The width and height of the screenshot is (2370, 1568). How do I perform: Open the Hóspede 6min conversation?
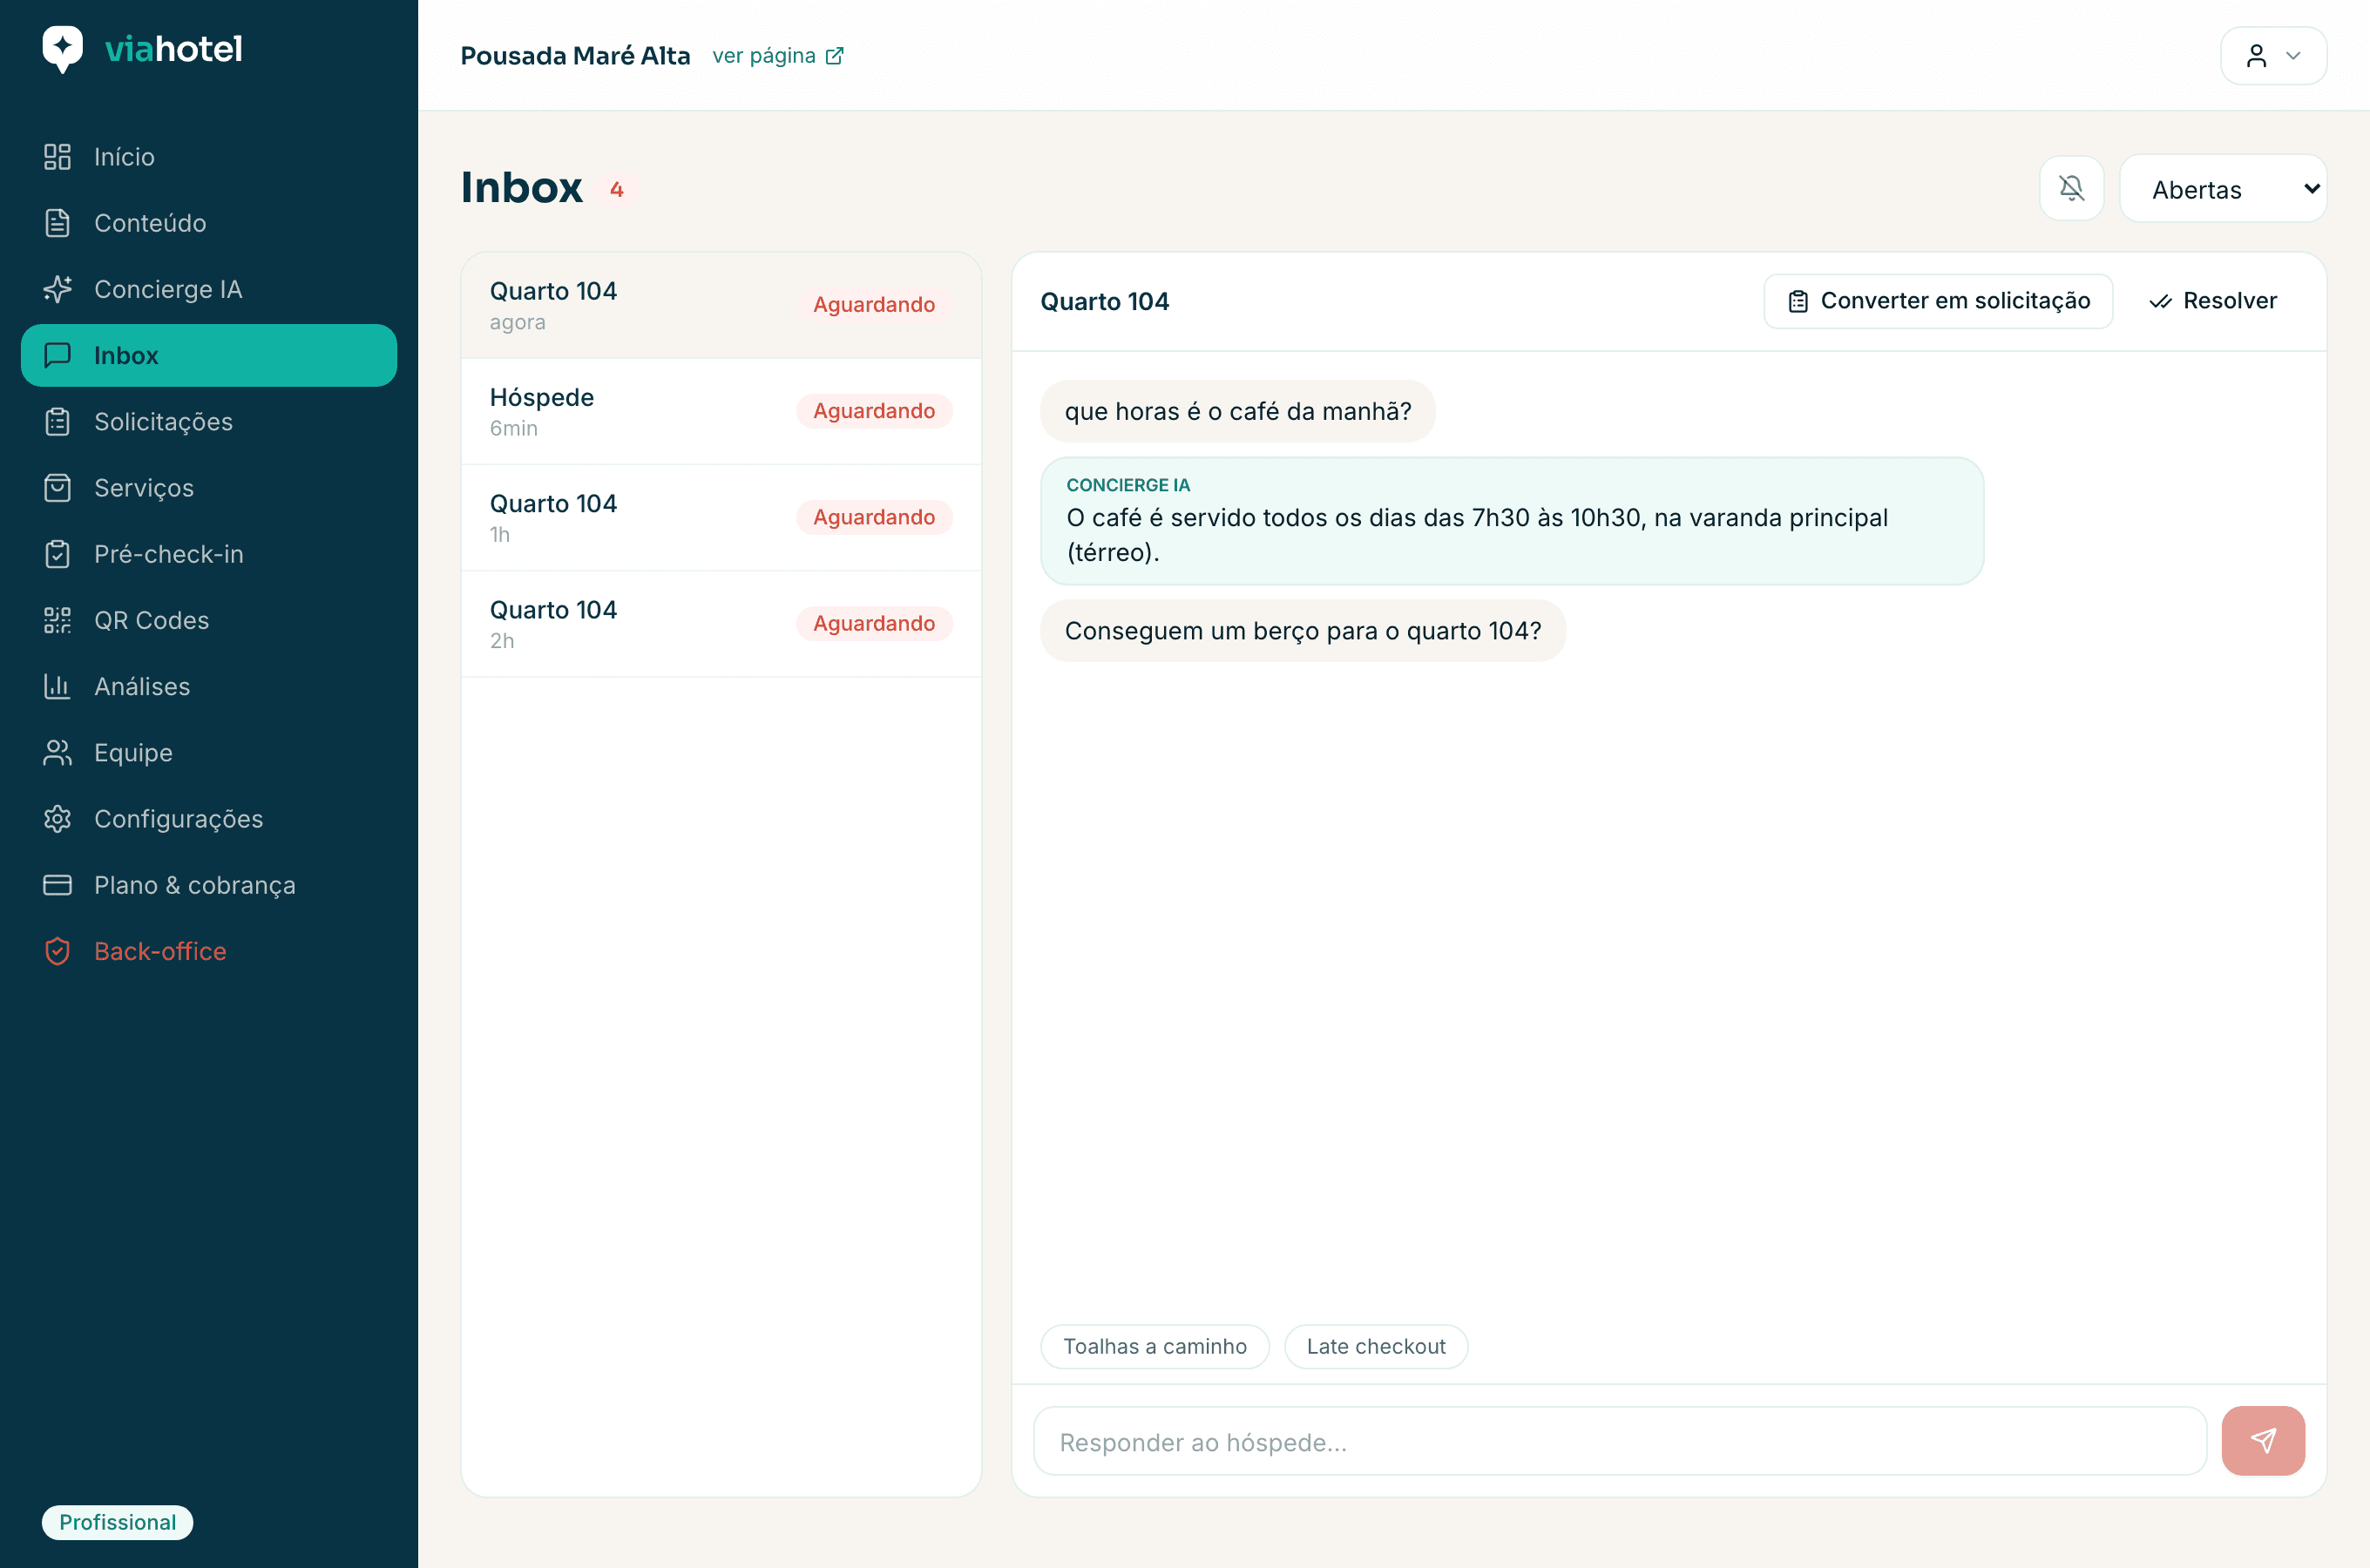coord(721,411)
